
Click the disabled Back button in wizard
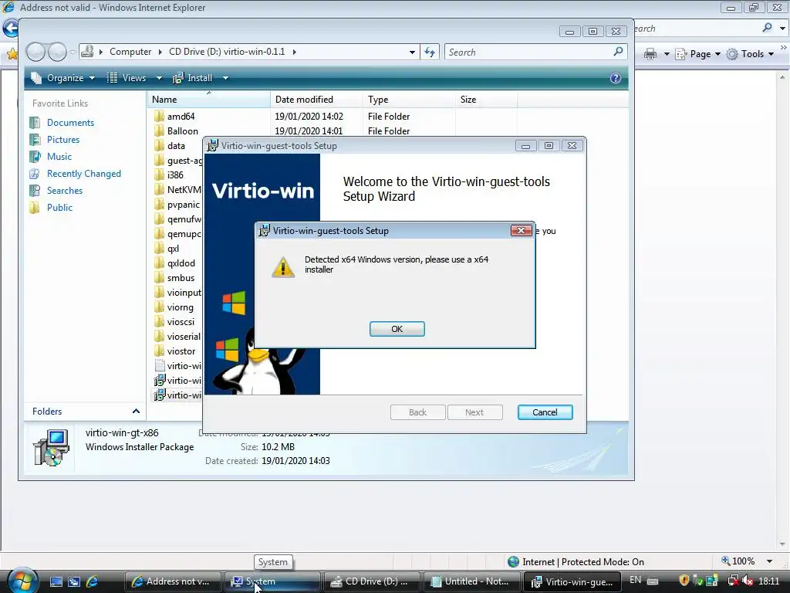point(417,412)
